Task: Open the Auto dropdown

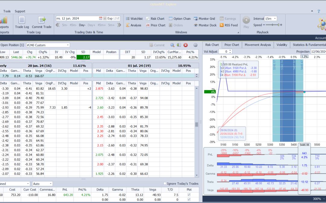Action: point(50,184)
